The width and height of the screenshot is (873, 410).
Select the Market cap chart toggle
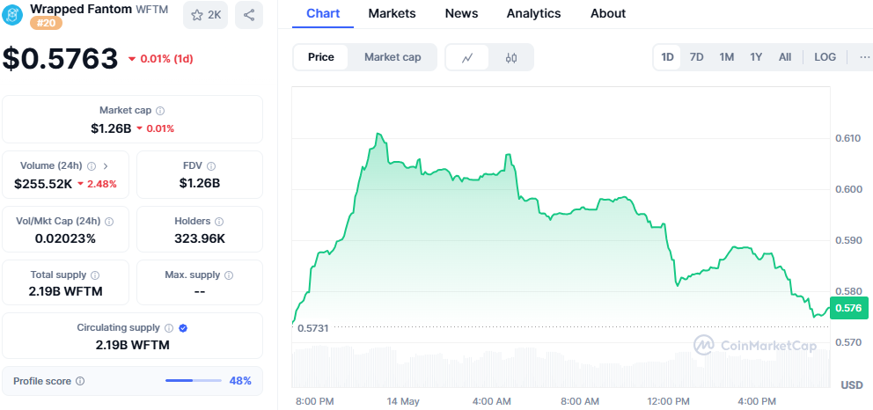point(392,57)
